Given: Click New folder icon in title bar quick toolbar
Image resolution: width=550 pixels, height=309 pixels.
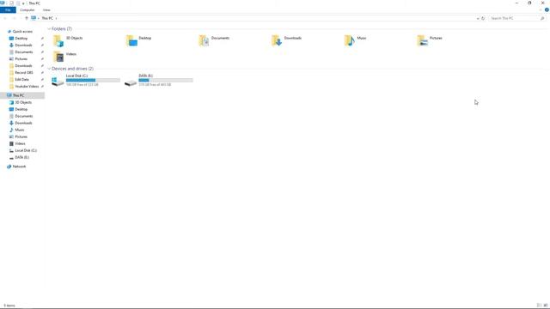Looking at the screenshot, I should (18, 3).
